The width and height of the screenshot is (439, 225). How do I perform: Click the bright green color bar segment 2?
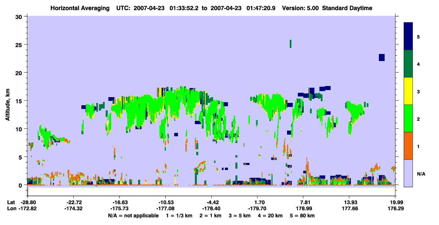409,118
